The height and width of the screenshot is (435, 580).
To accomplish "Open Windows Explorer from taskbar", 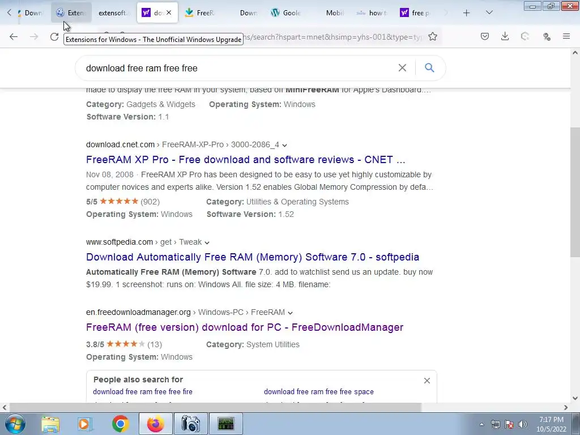I will tap(50, 424).
